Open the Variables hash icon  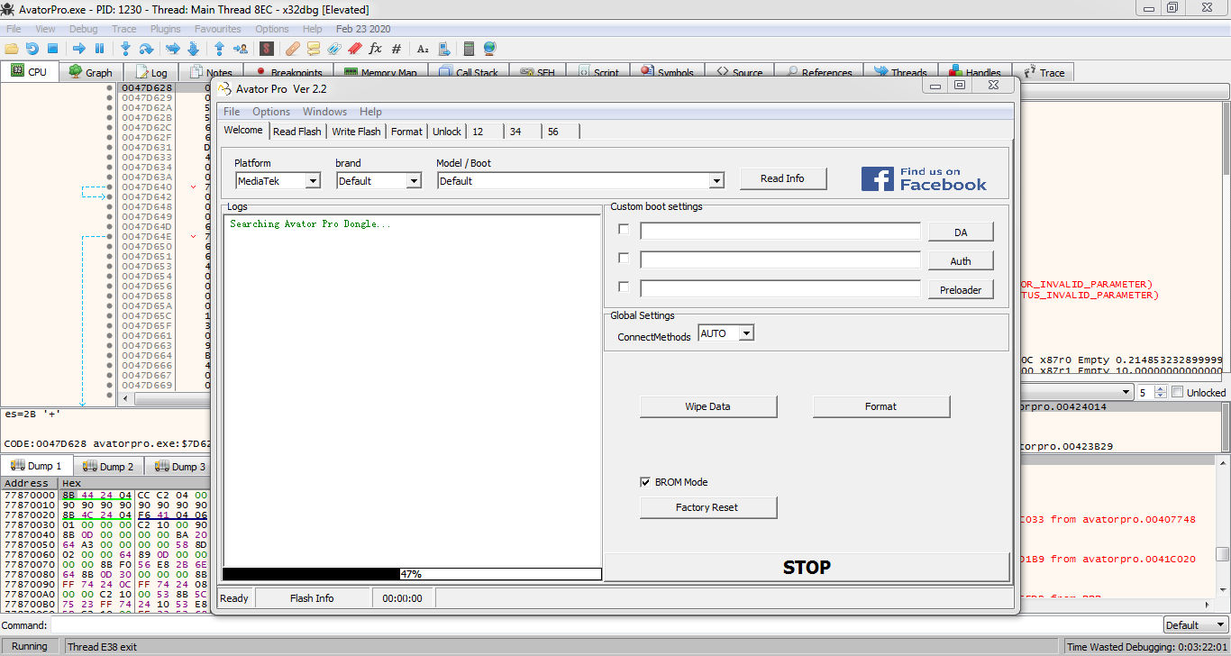click(397, 49)
